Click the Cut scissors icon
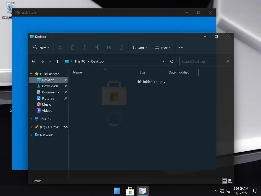Image resolution: width=261 pixels, height=196 pixels. (60, 48)
